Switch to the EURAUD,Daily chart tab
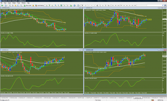167x101 pixels. coord(14,98)
